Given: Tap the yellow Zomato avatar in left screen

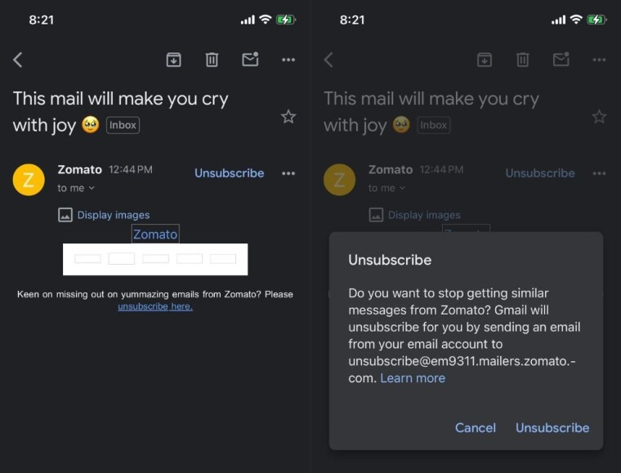Looking at the screenshot, I should (x=29, y=180).
